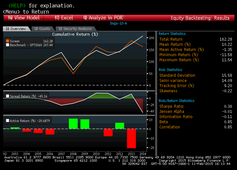Viewport: 237px width, 170px height.
Task: Select the Minimum Return (%) label
Action: (x=179, y=55)
